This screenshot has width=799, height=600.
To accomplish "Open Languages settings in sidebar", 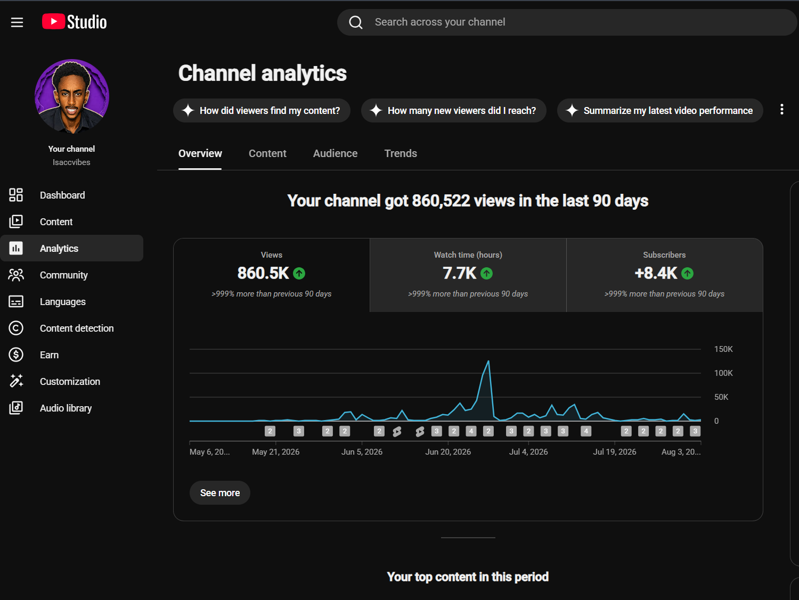I will [x=72, y=301].
